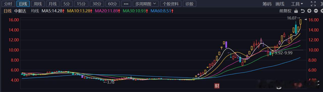The image size is (323, 92).
Task: Click the 3.78 low price annotation
Action: 109,82
